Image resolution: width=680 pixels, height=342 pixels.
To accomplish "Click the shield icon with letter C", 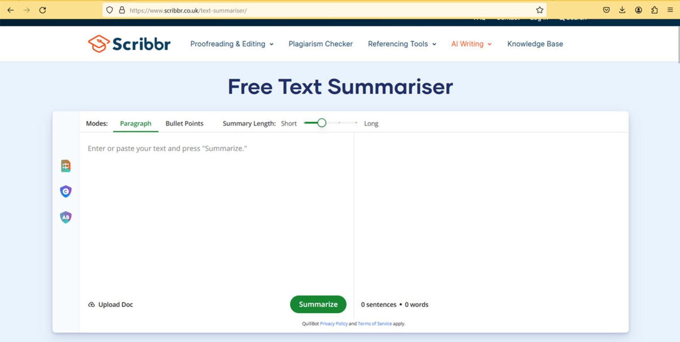I will coord(65,191).
